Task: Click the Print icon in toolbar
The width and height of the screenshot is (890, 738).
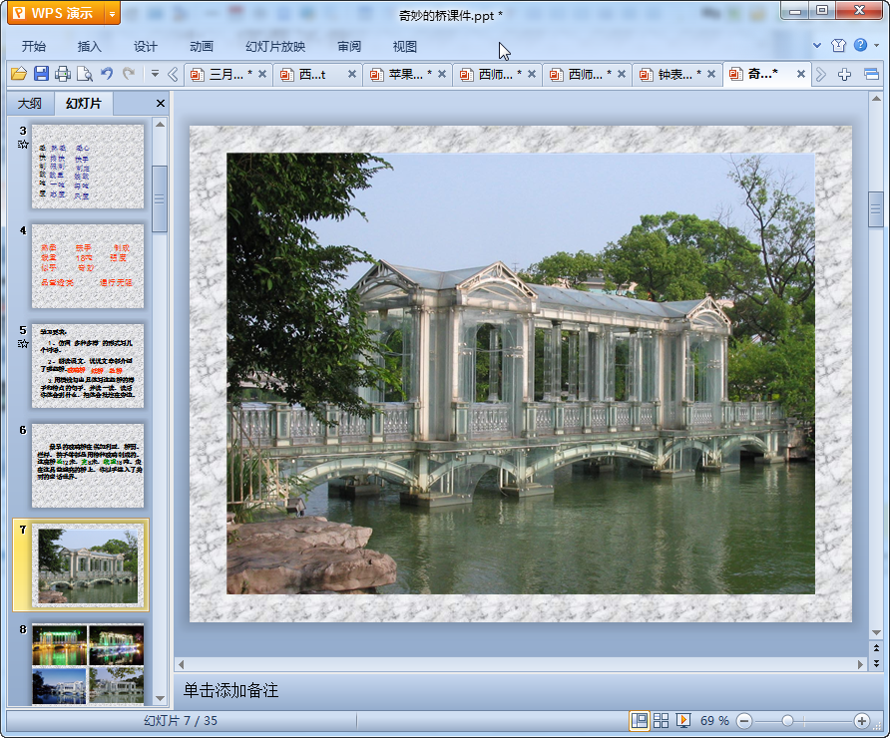Action: (63, 74)
